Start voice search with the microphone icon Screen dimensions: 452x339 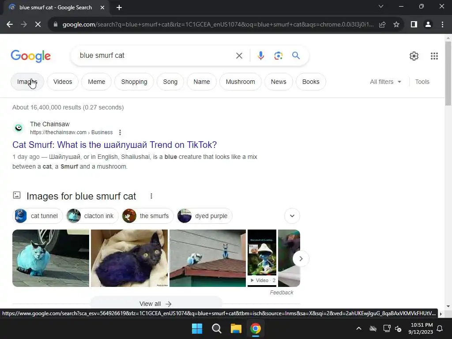click(x=260, y=56)
